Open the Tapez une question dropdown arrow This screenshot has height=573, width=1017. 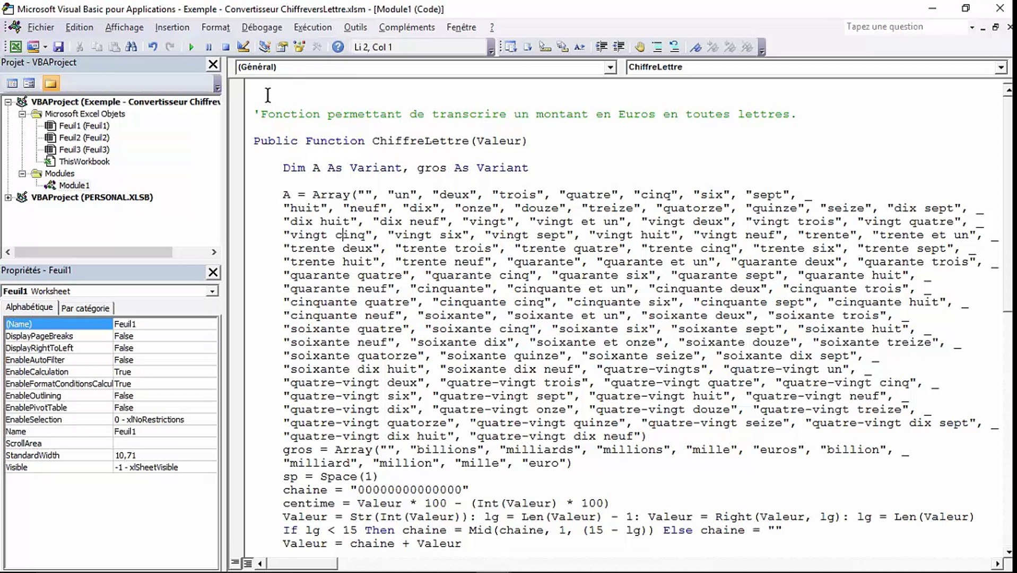tap(972, 27)
